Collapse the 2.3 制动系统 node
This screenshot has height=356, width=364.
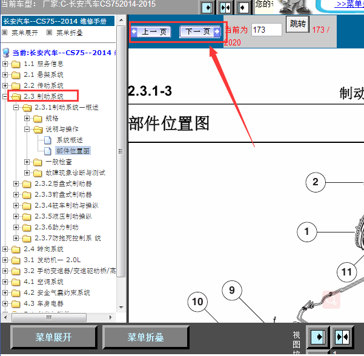coord(5,96)
